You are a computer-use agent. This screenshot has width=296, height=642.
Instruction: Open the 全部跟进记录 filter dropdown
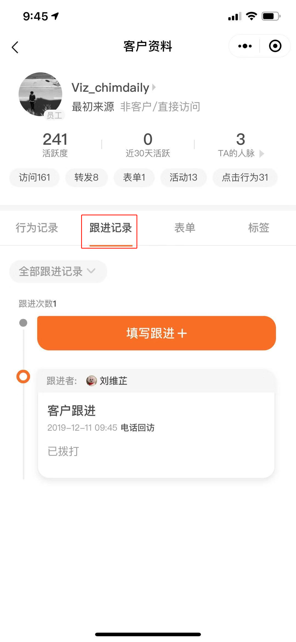[x=58, y=271]
